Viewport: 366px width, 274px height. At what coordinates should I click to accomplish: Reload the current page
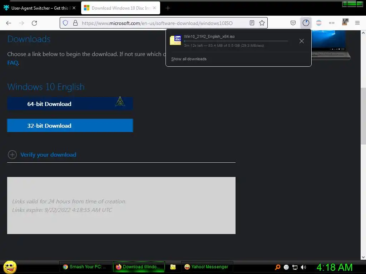[34, 23]
